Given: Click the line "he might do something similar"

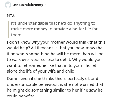Looking at the screenshot, I should click(55, 90).
